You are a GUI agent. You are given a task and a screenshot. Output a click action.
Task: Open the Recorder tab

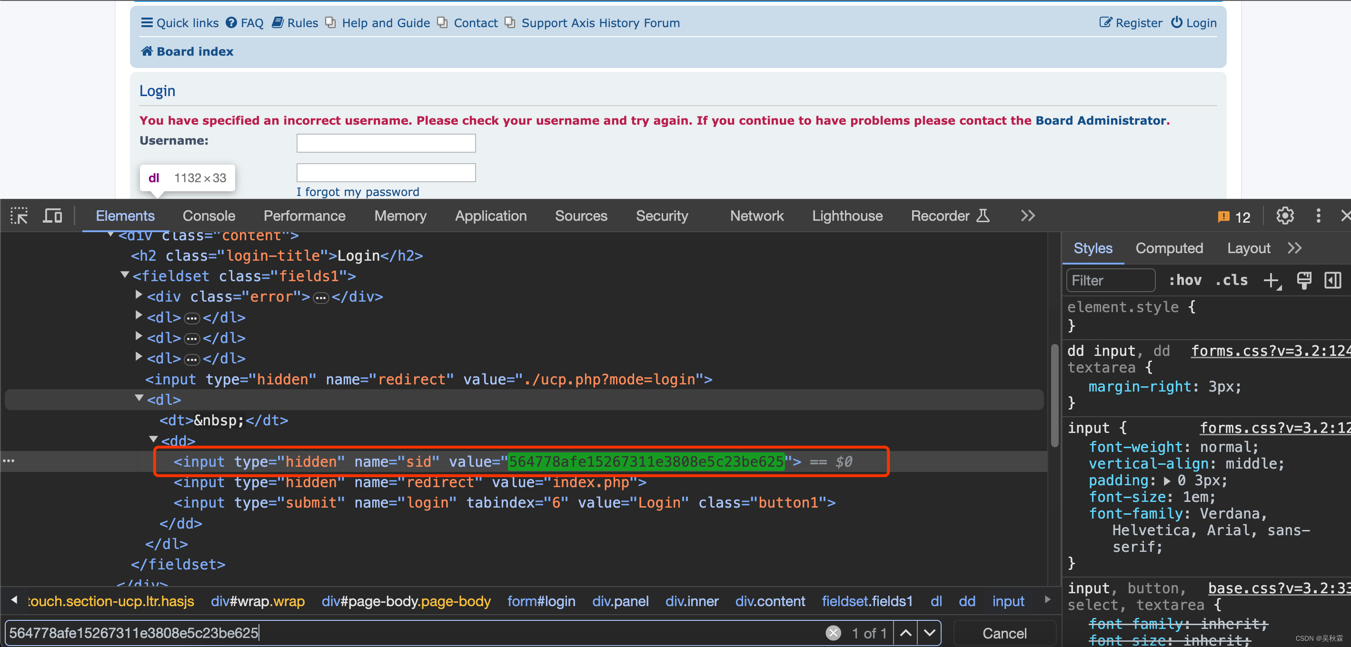click(x=950, y=216)
